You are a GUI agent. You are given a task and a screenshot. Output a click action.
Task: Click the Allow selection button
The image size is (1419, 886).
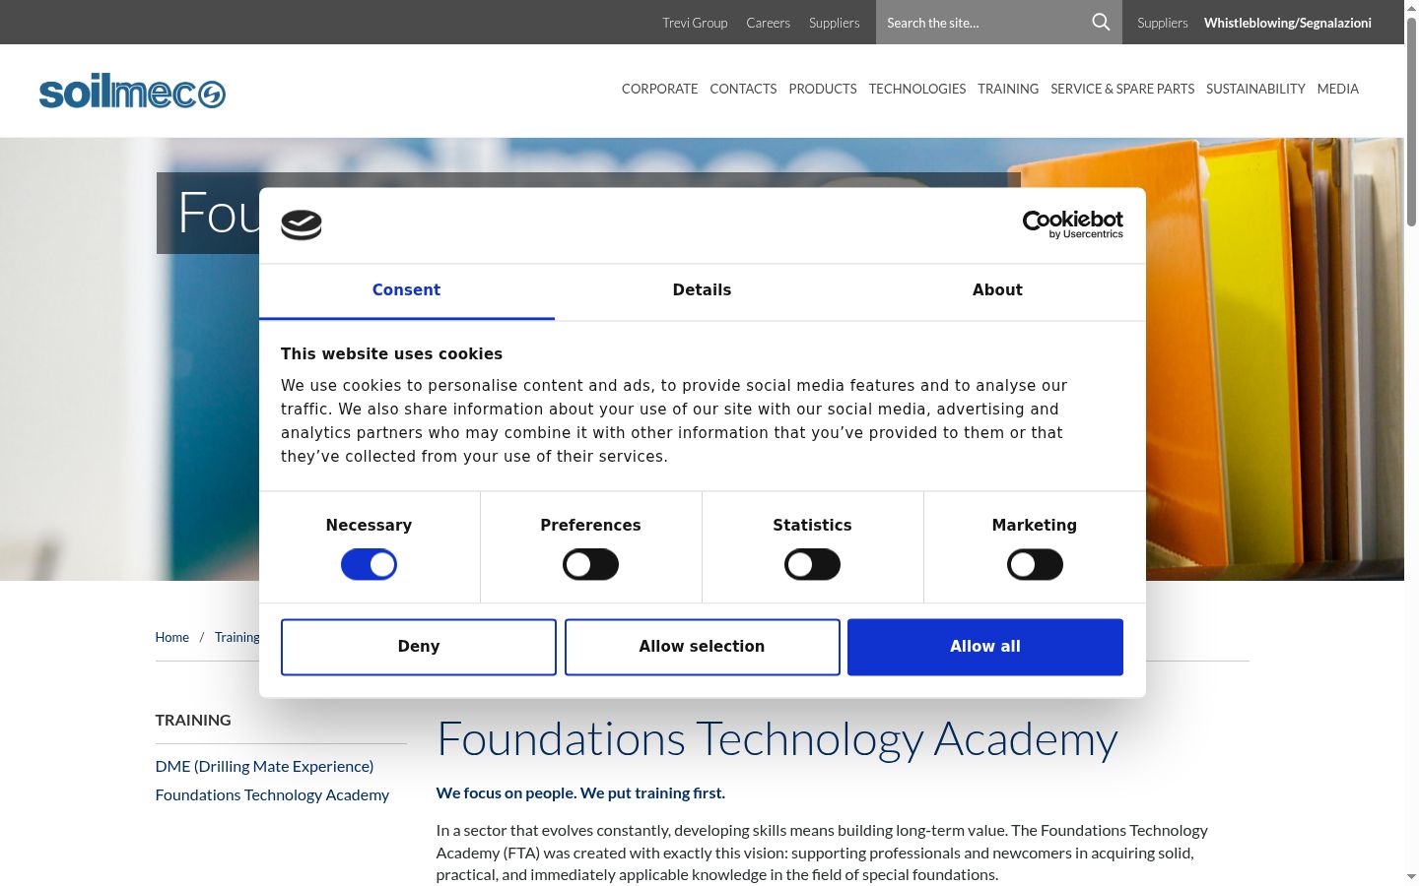point(702,647)
